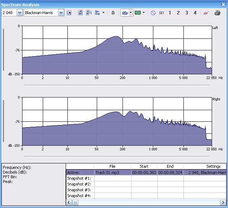Open the FFT size dropdown showing 2 048
This screenshot has height=208, width=228.
[x=20, y=13]
